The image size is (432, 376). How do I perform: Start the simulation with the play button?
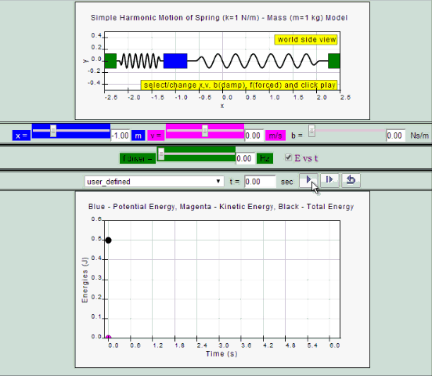pos(308,180)
